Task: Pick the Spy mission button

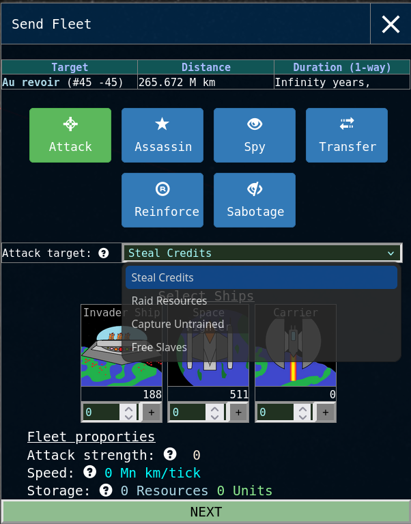Action: click(255, 135)
